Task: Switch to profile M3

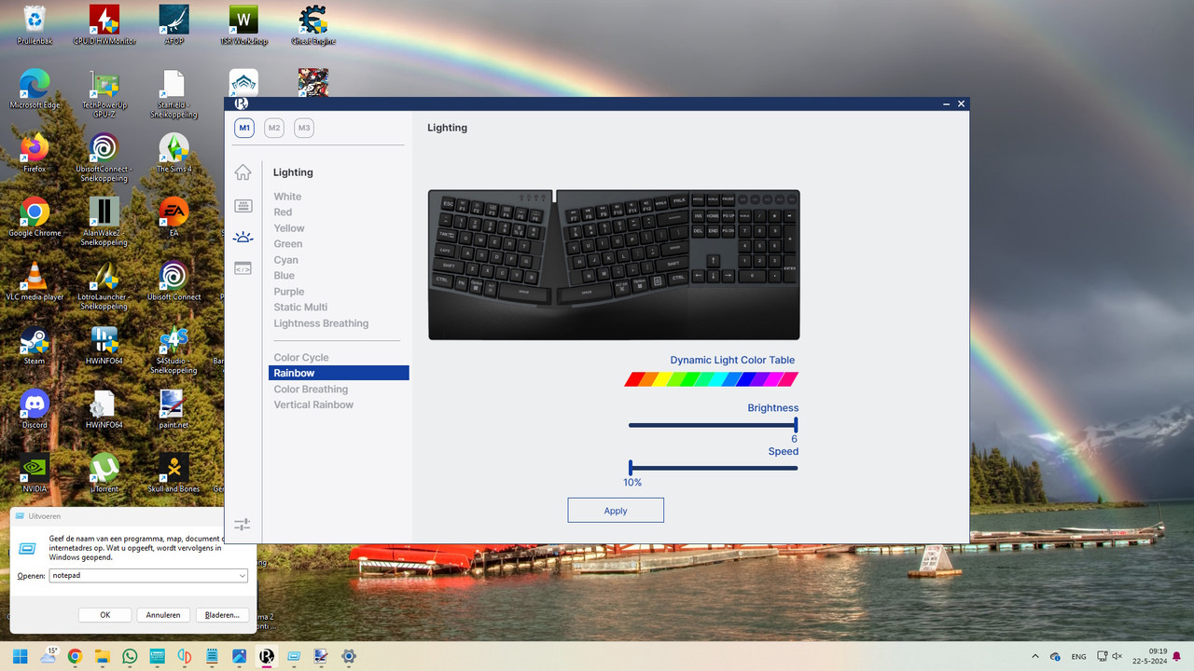Action: coord(304,128)
